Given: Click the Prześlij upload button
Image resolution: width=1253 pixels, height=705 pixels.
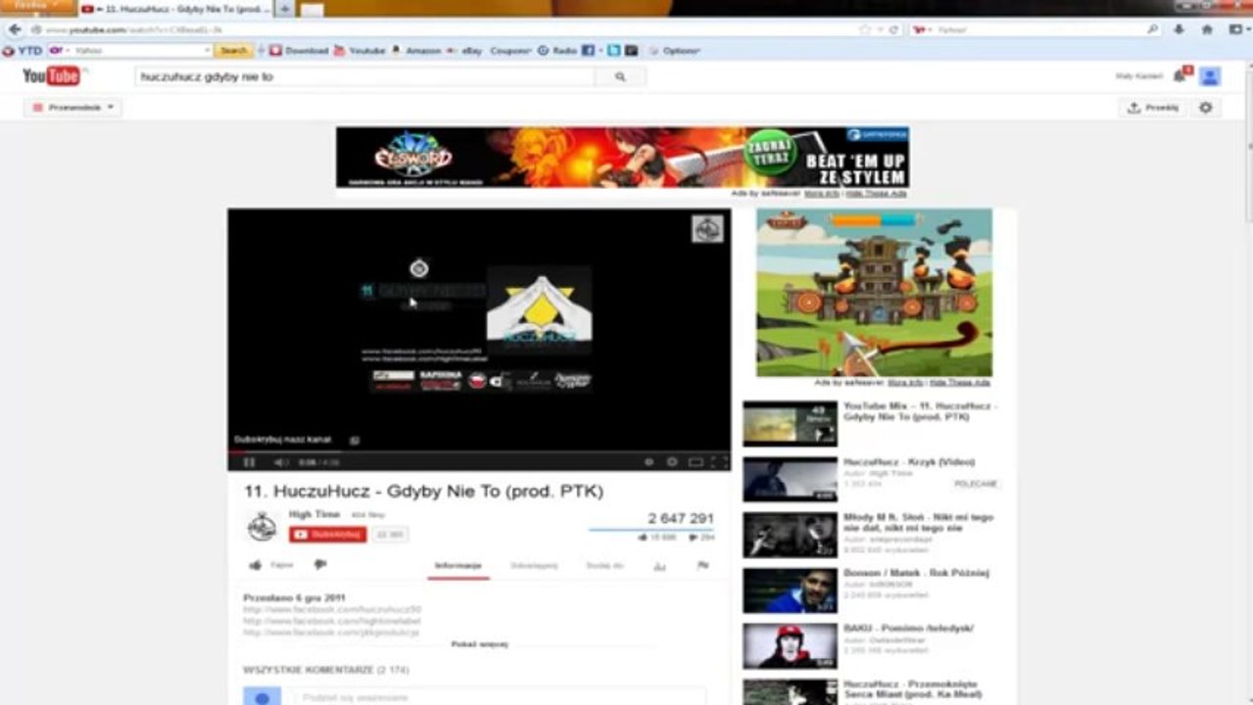Looking at the screenshot, I should (x=1153, y=108).
